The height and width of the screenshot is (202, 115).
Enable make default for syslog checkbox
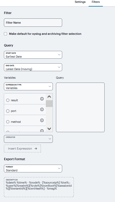(5, 34)
